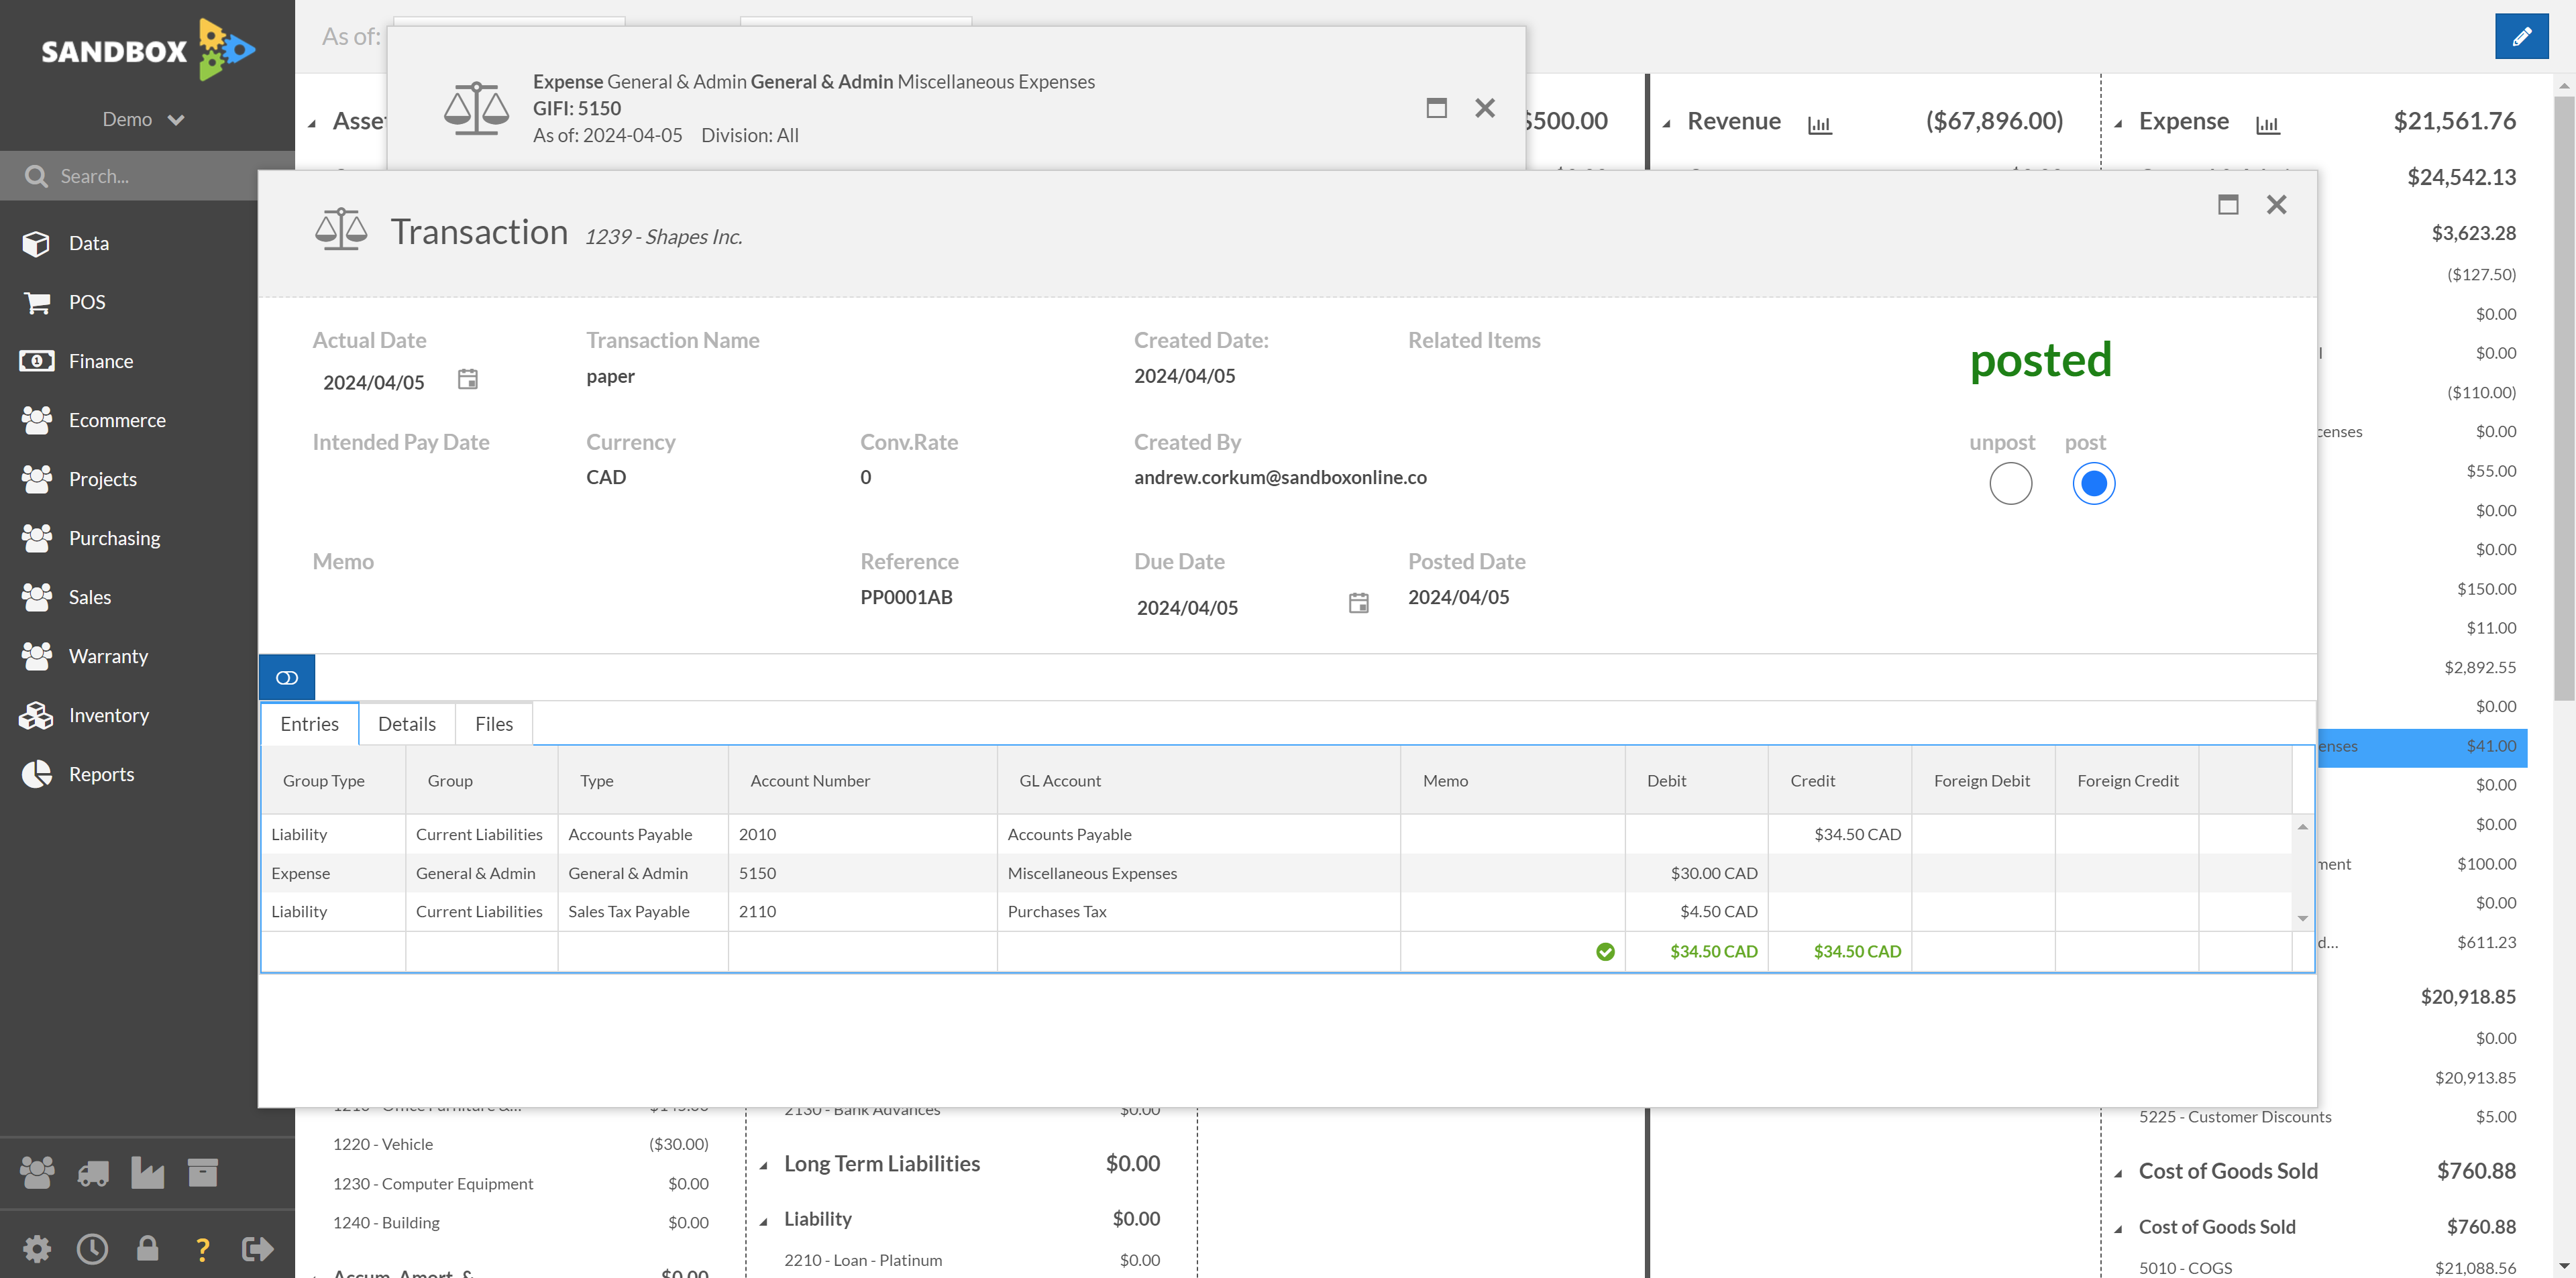Screen dimensions: 2576x1278
Task: Select the 'post' radio button
Action: pos(2092,483)
